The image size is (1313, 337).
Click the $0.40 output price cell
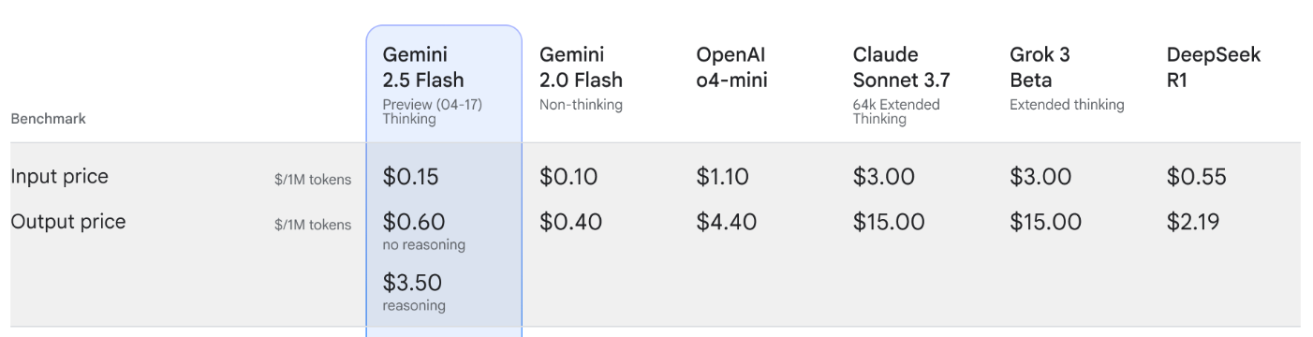(x=570, y=222)
